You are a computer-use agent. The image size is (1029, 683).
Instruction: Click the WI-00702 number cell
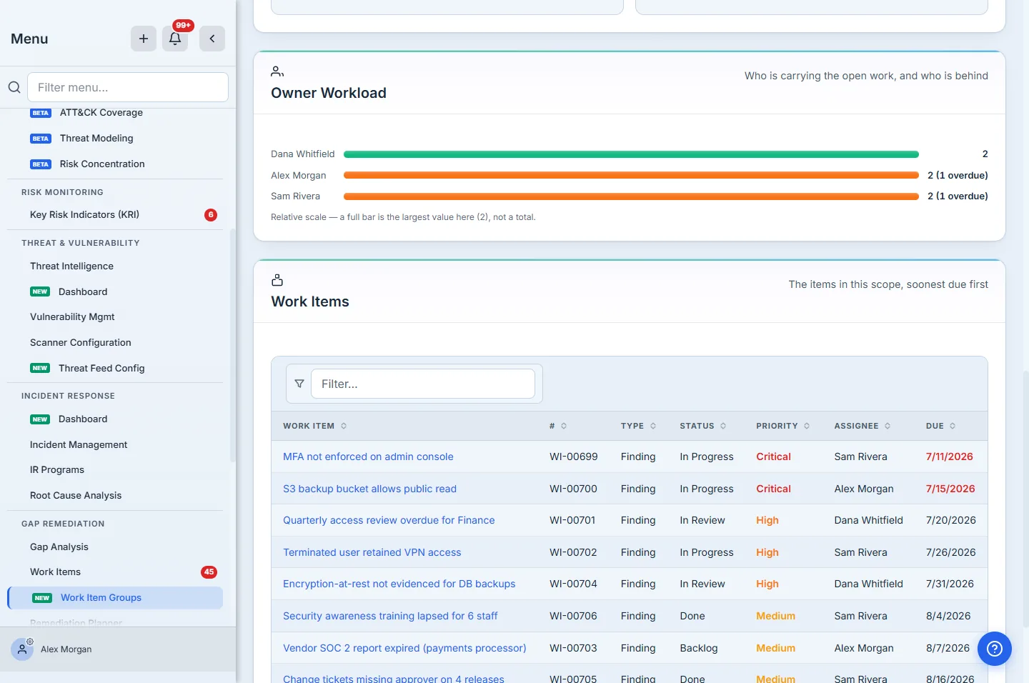572,553
